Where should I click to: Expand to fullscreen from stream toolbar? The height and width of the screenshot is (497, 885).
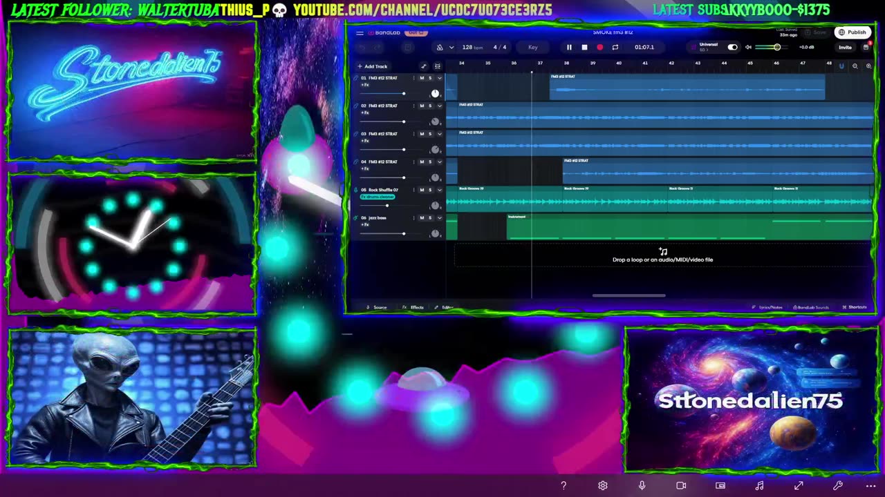tap(799, 486)
